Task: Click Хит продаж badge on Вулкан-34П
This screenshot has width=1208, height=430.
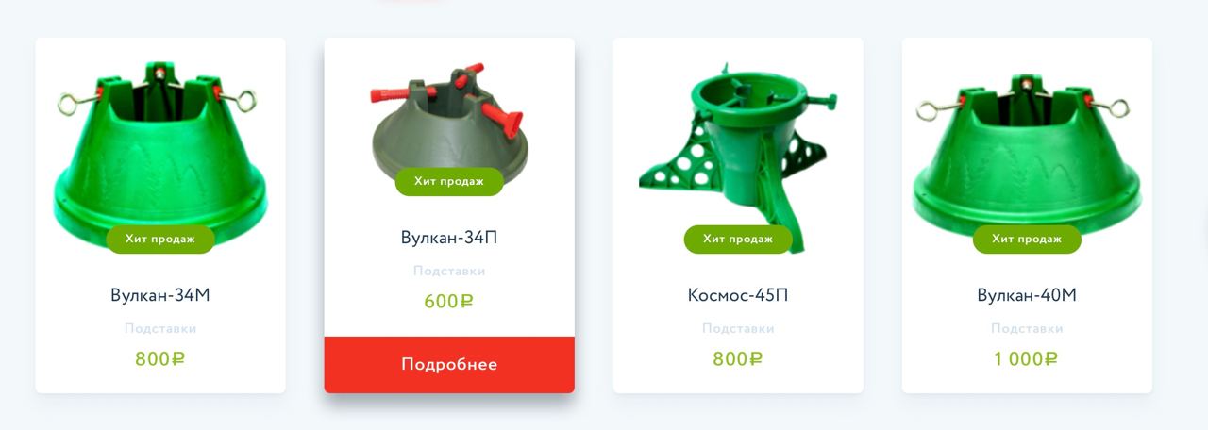Action: [449, 182]
